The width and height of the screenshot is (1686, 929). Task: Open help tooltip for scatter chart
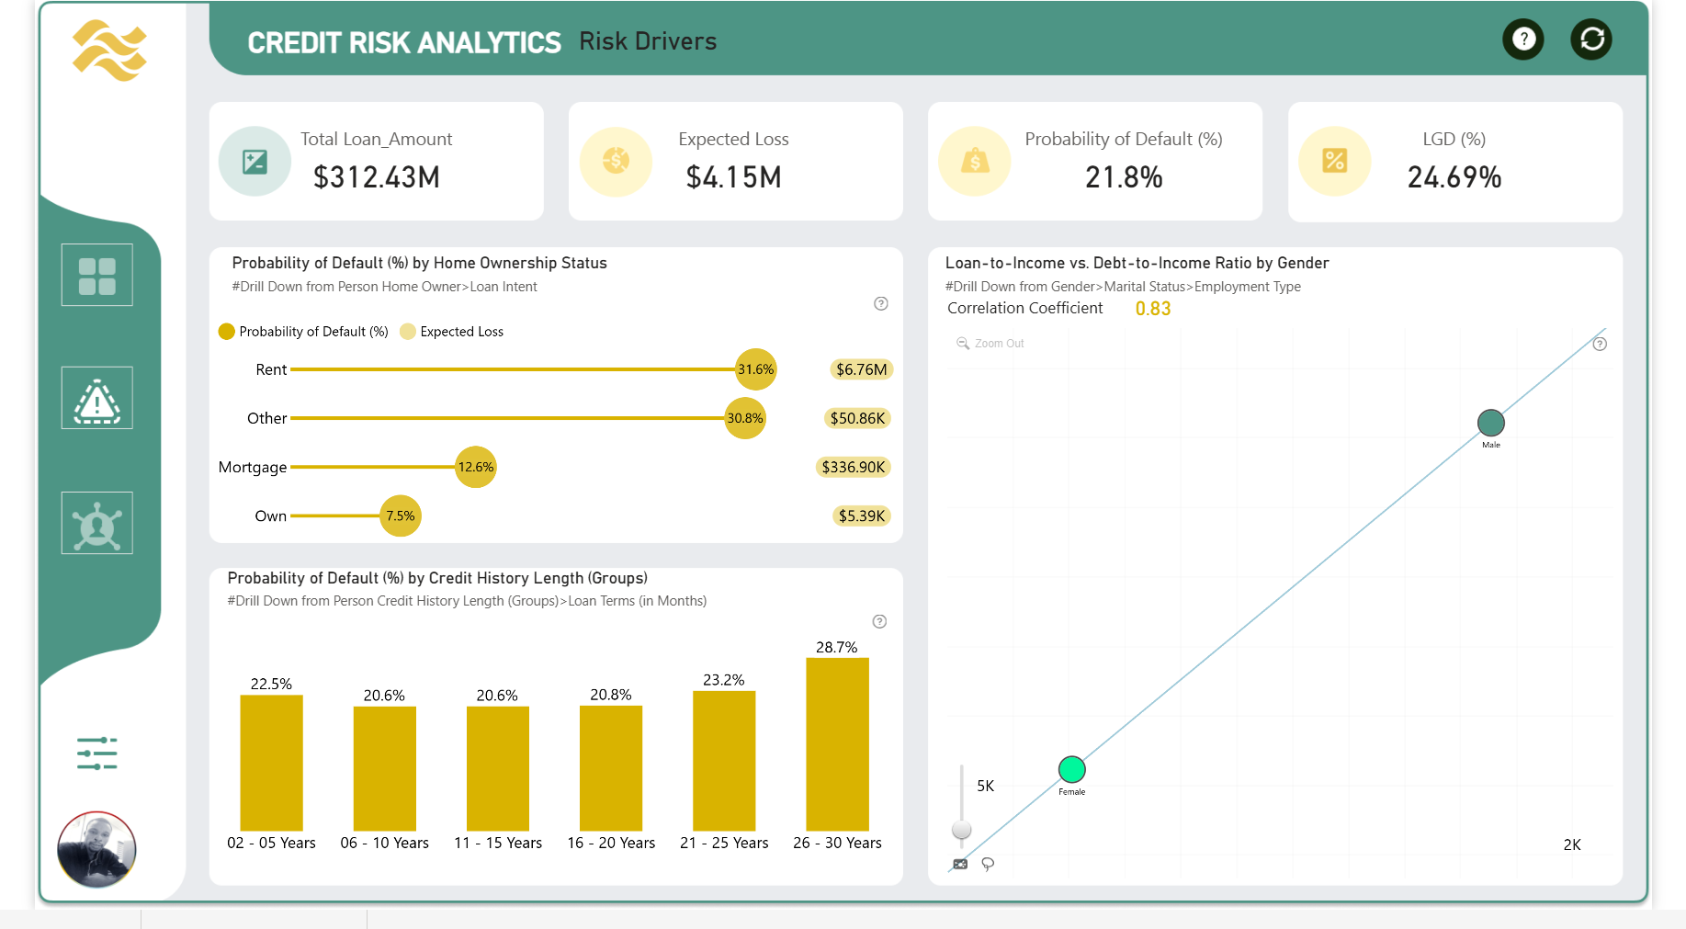tap(1600, 344)
